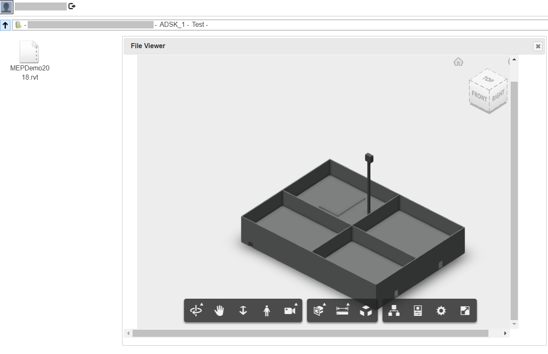Show the Properties panel

[x=418, y=310]
